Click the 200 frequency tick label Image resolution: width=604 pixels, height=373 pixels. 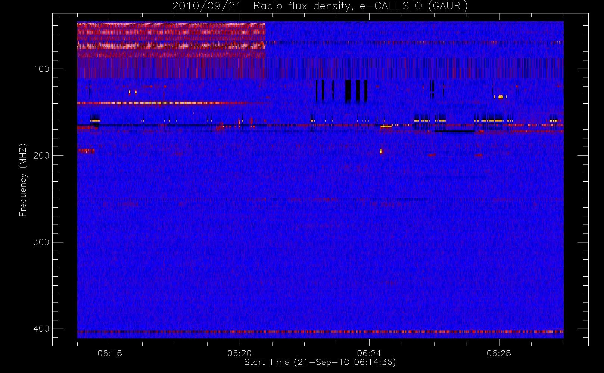pos(41,156)
